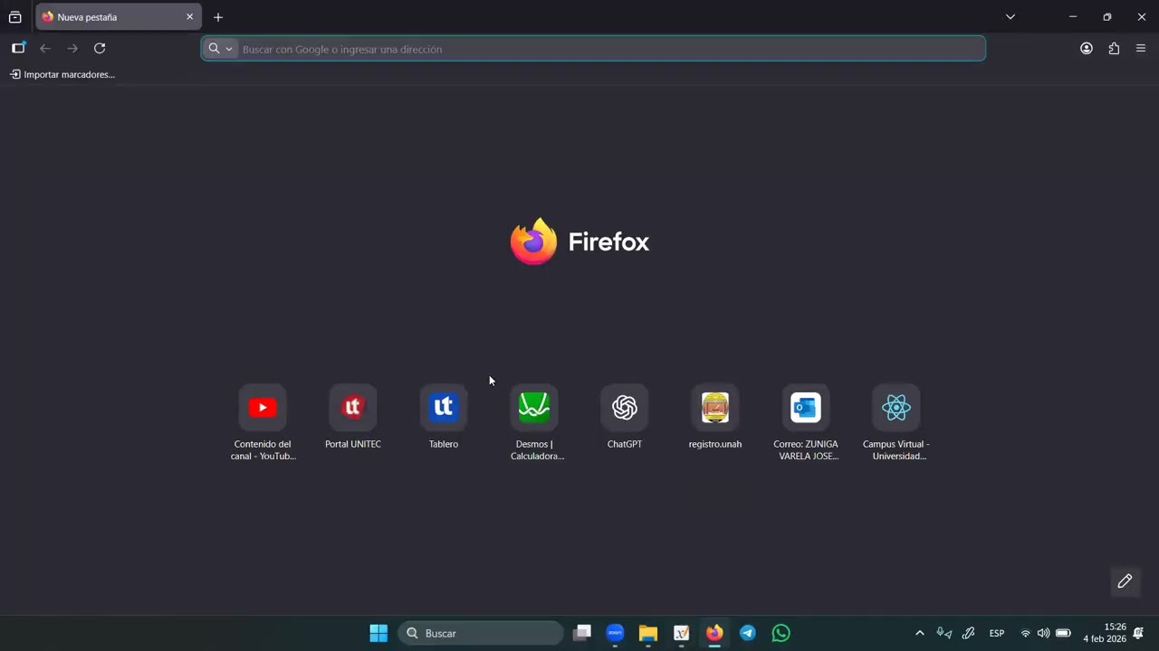Image resolution: width=1159 pixels, height=651 pixels.
Task: Expand the search engine dropdown in address bar
Action: click(220, 49)
